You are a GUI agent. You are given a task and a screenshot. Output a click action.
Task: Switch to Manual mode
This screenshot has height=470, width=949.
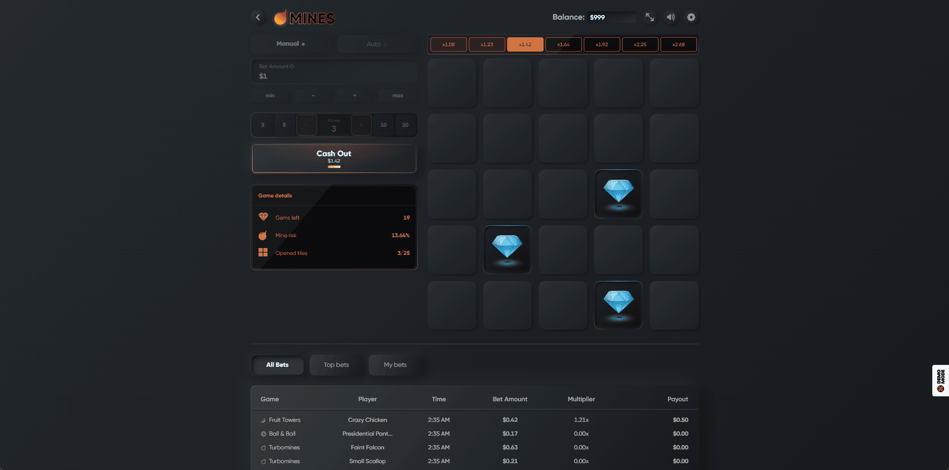pyautogui.click(x=291, y=44)
